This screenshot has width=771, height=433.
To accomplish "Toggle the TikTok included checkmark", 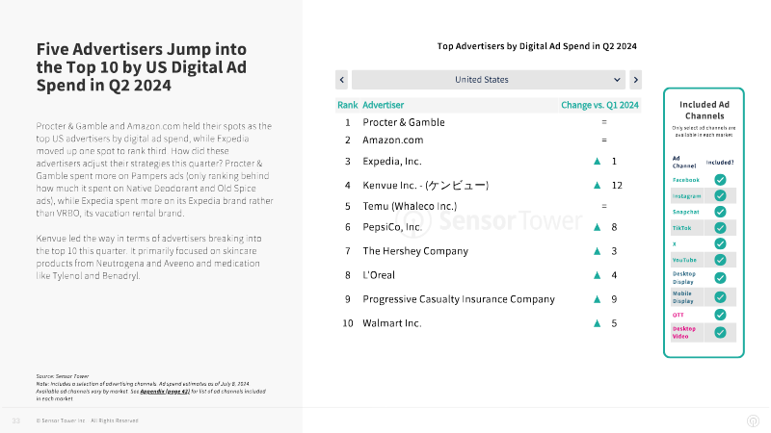I will click(720, 228).
